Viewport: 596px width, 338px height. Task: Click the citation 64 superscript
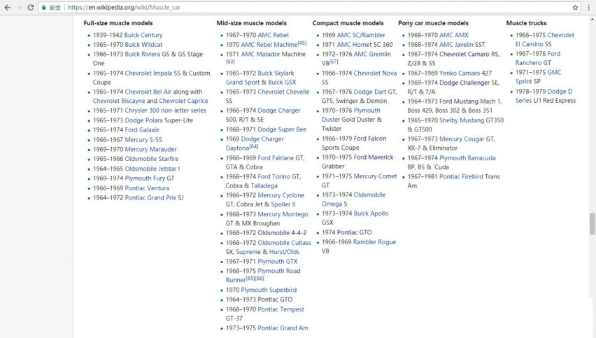tap(253, 146)
